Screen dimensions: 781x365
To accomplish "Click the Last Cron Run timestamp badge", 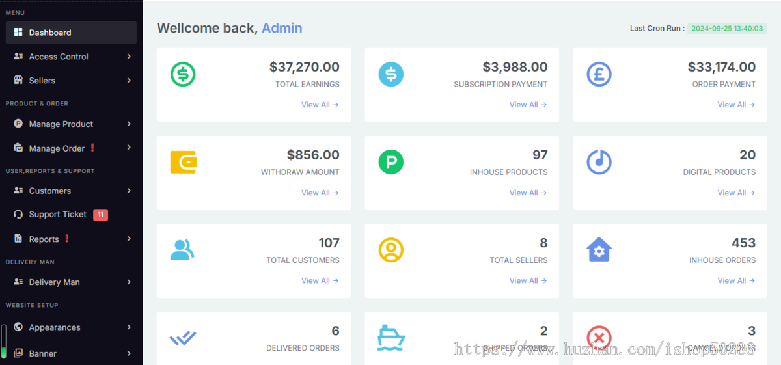I will tap(727, 29).
